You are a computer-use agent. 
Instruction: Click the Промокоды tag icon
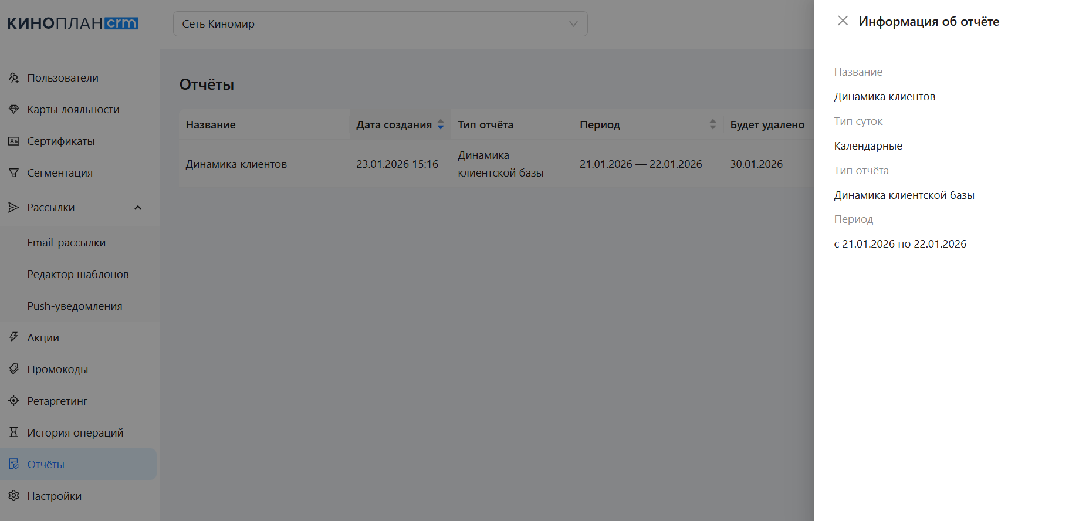pyautogui.click(x=13, y=369)
